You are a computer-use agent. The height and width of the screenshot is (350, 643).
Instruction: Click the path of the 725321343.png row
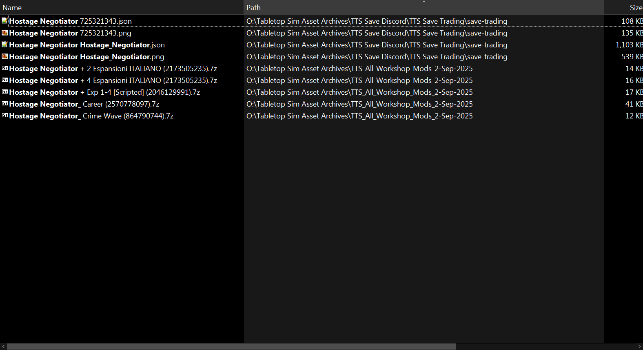[377, 33]
